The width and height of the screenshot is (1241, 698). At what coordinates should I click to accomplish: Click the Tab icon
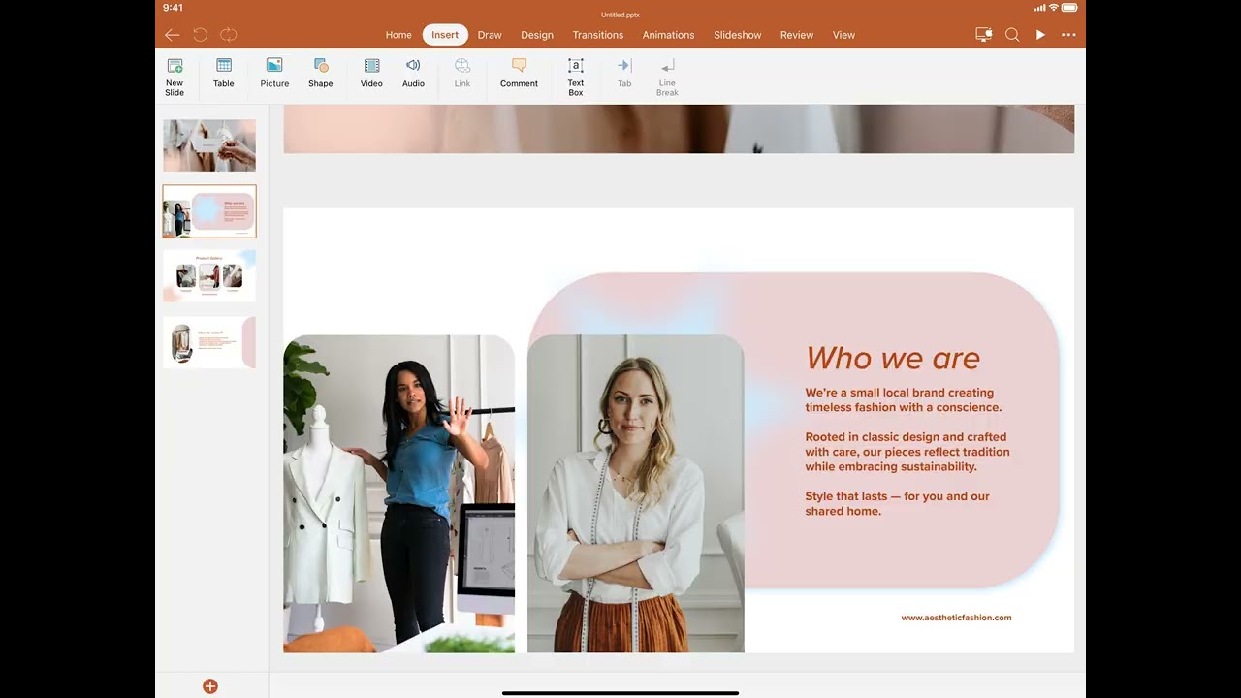pos(624,74)
